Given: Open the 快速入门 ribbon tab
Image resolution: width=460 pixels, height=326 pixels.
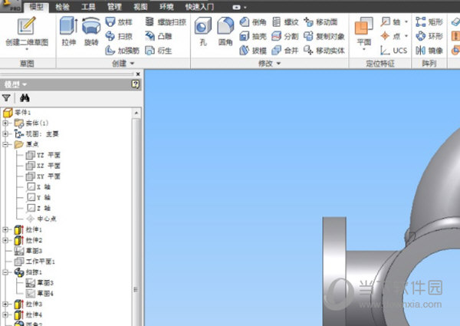Looking at the screenshot, I should pos(199,7).
